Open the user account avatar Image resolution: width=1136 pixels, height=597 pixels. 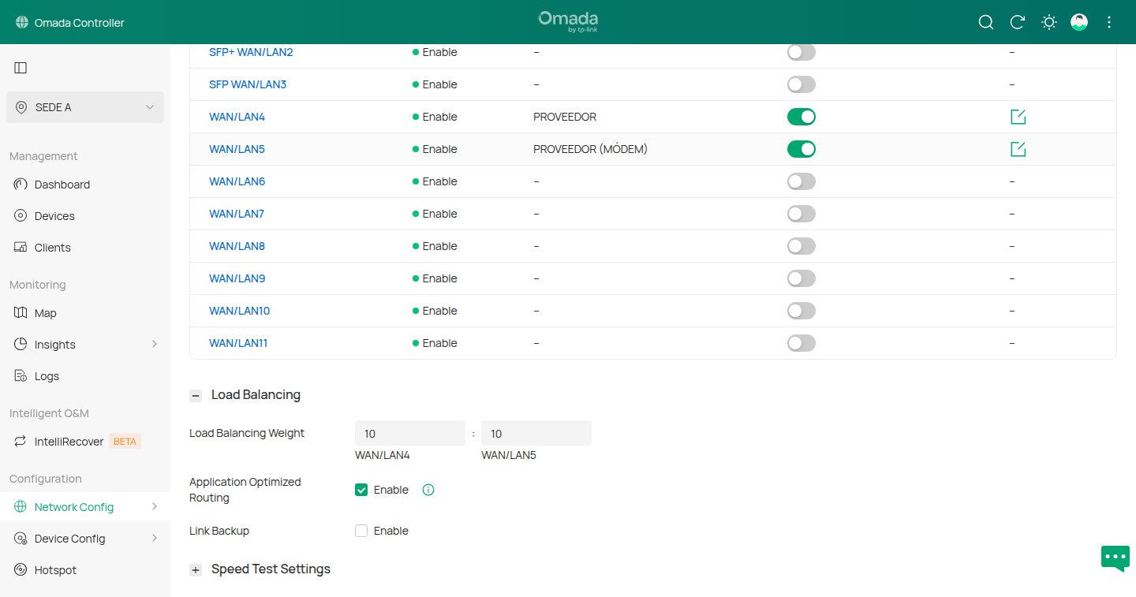(1079, 22)
